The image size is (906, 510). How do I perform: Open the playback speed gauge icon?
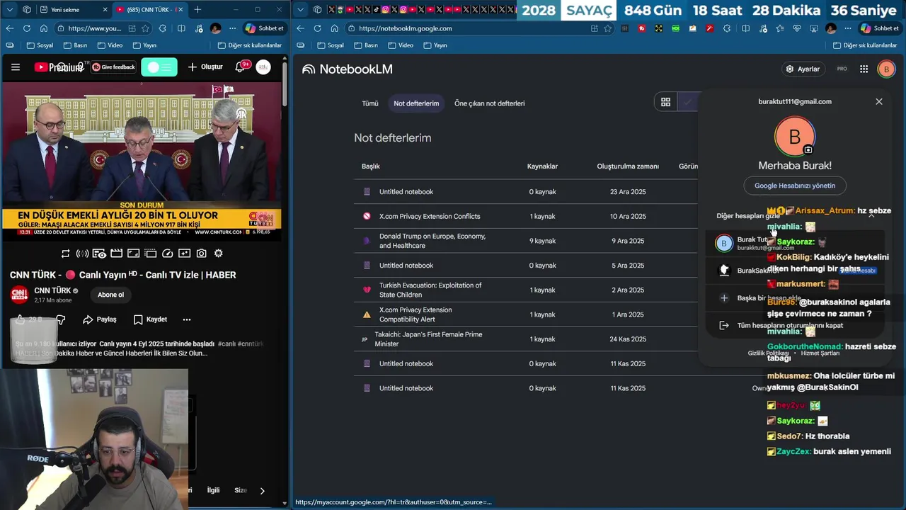point(168,254)
